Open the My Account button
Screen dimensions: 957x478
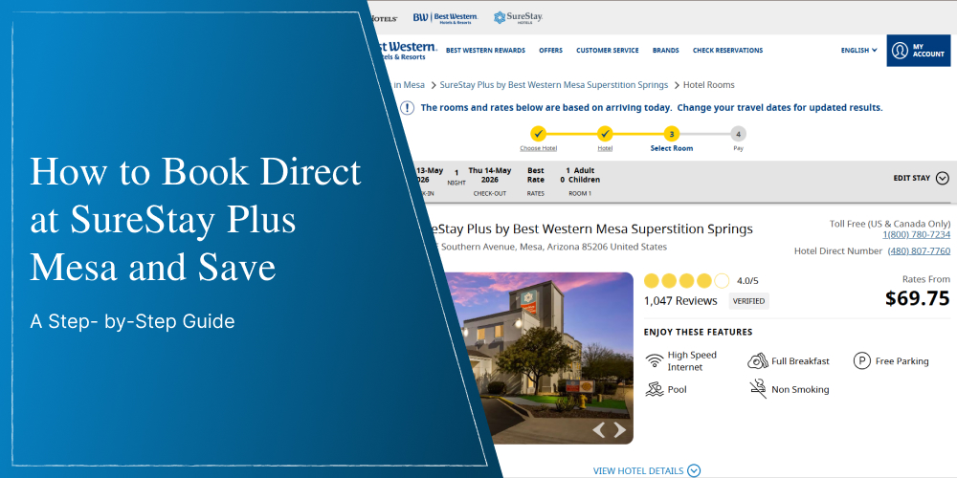[x=919, y=51]
